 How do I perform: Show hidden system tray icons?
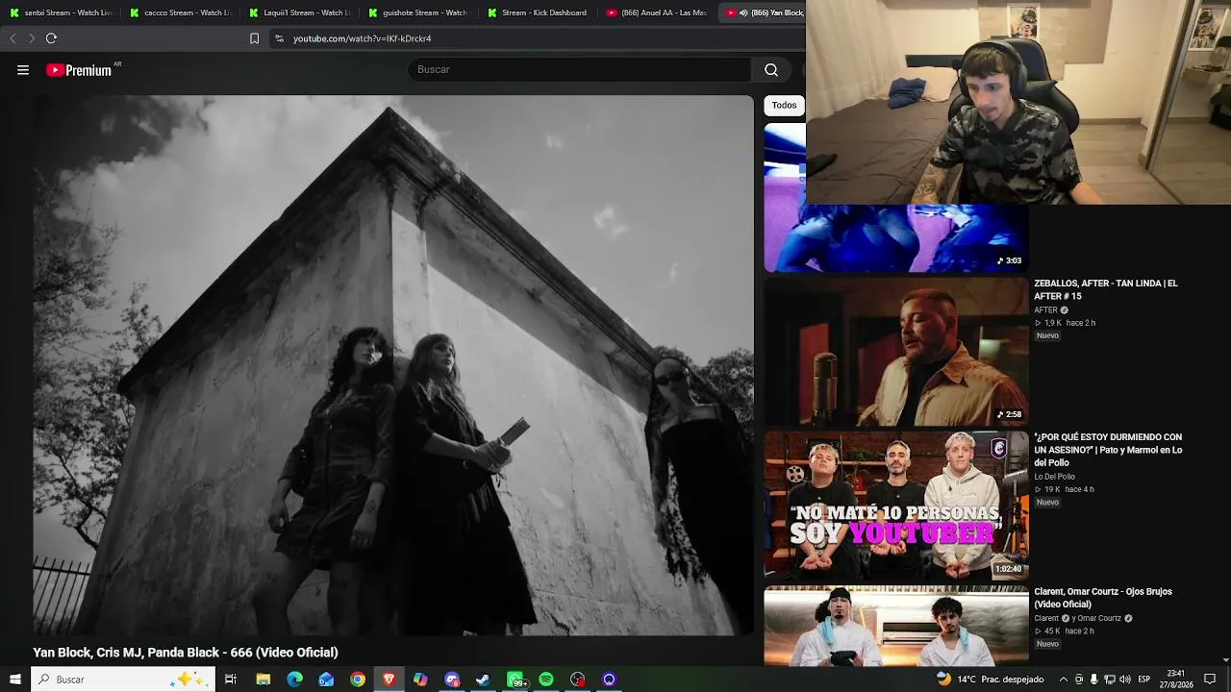1063,680
